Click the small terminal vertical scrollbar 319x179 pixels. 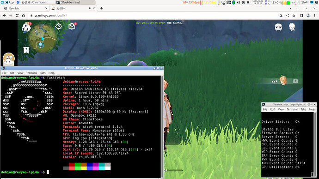(x=315, y=144)
